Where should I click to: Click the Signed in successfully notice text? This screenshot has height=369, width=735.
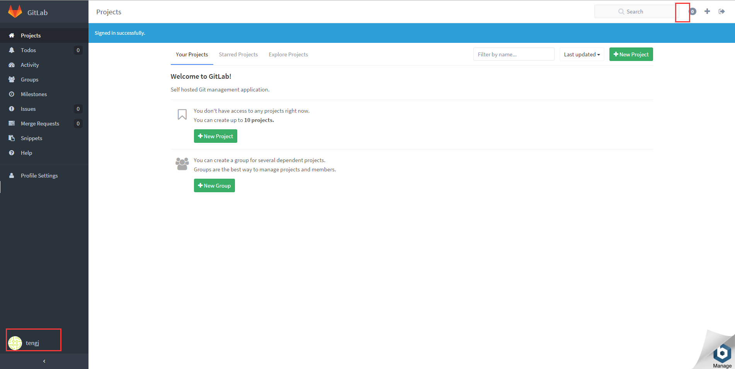click(x=120, y=33)
